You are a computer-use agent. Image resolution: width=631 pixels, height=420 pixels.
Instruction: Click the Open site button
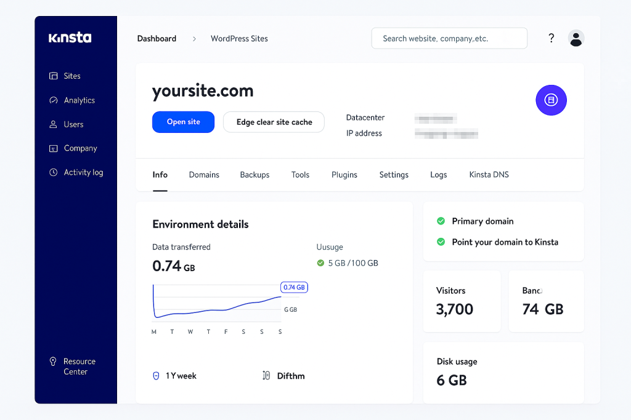tap(183, 122)
